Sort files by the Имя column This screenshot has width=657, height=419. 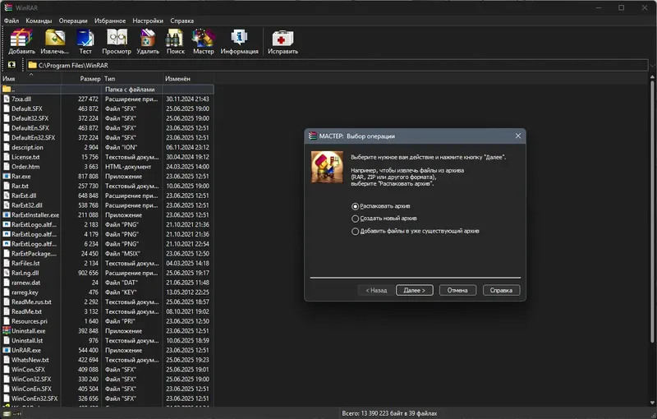click(31, 78)
